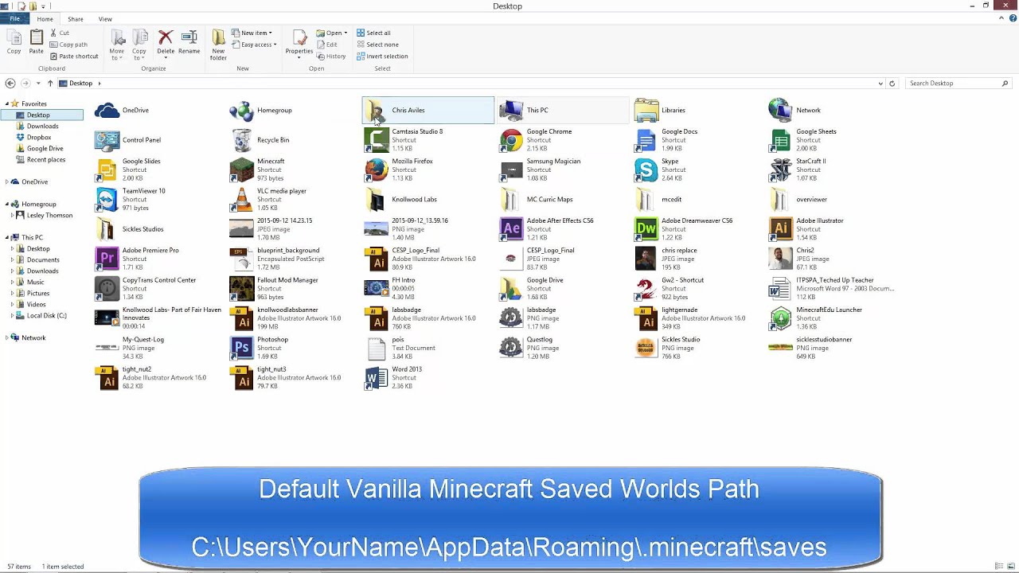Collapse the Favorites tree node
Image resolution: width=1019 pixels, height=573 pixels.
(7, 104)
